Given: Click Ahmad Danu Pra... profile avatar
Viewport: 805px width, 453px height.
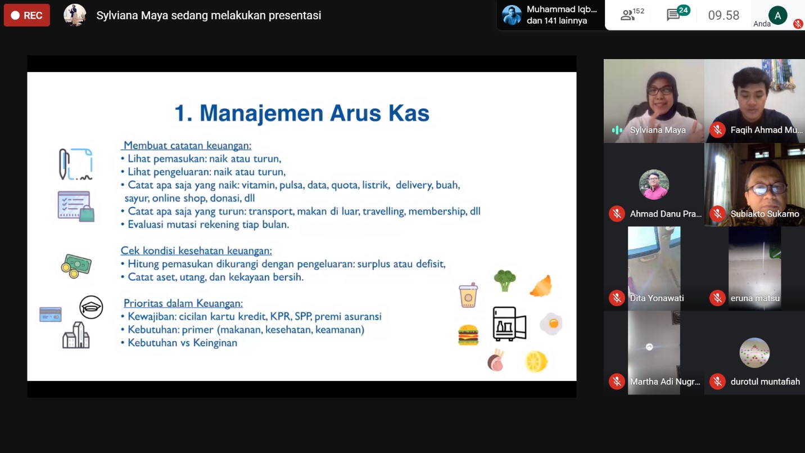Looking at the screenshot, I should (654, 185).
